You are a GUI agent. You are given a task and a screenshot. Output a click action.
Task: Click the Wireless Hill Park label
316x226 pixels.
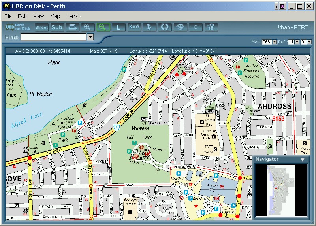pos(141,133)
